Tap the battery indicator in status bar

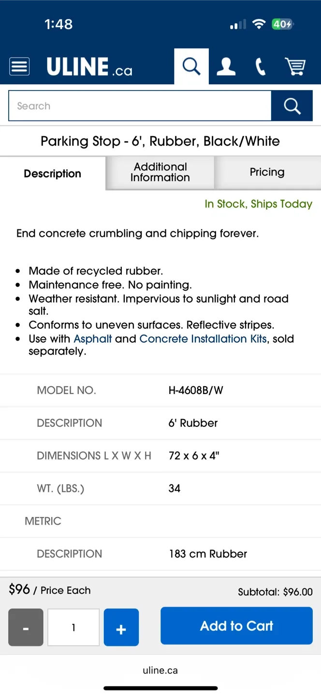click(x=282, y=24)
